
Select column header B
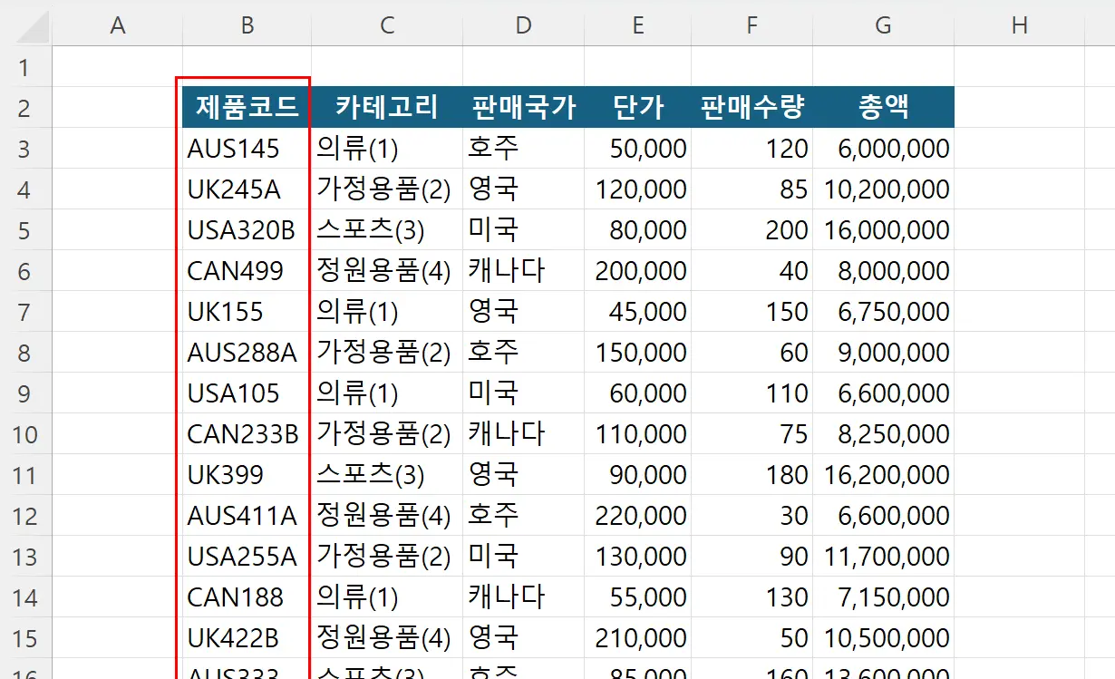point(246,24)
